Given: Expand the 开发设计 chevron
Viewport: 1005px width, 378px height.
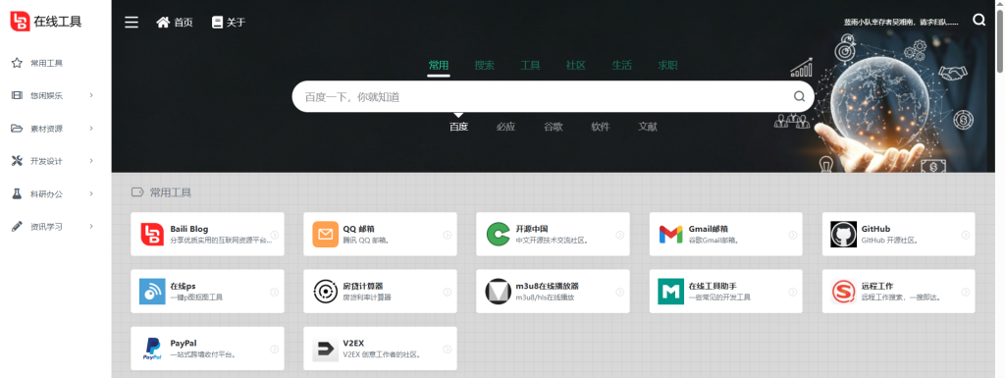Looking at the screenshot, I should pyautogui.click(x=91, y=161).
